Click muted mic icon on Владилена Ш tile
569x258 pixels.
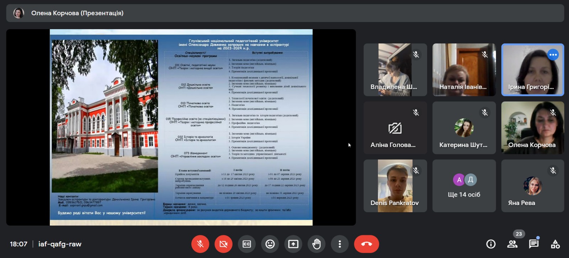416,54
